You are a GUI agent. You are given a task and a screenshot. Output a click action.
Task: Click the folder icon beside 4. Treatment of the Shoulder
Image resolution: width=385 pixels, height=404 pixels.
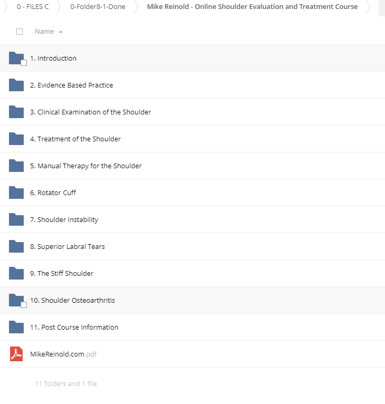point(16,139)
